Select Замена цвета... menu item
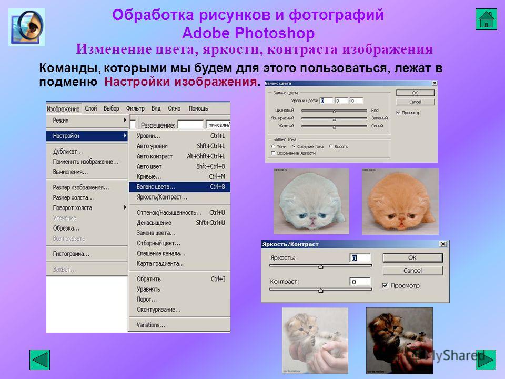The height and width of the screenshot is (379, 505). pos(180,233)
